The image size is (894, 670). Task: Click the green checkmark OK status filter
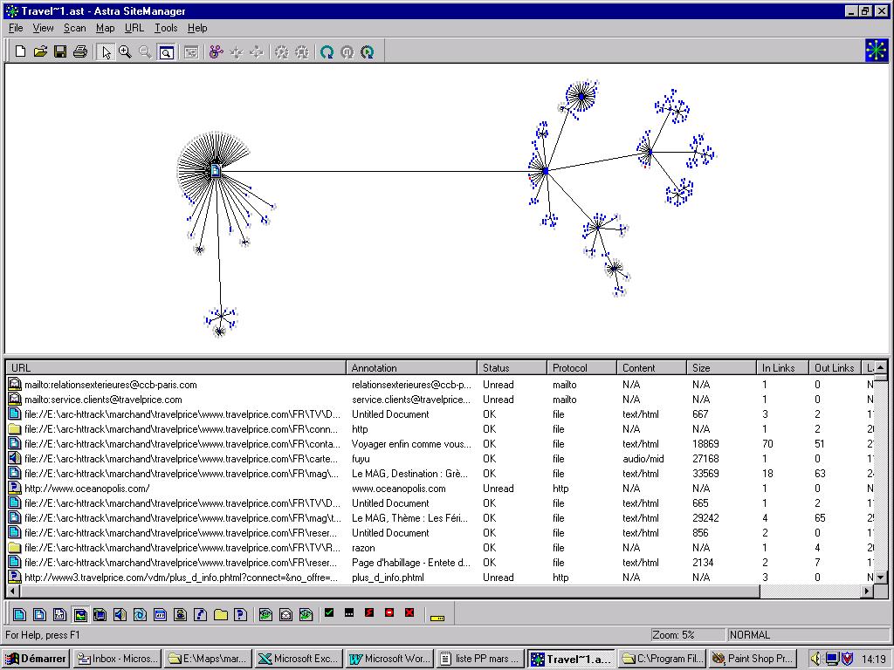[x=329, y=613]
